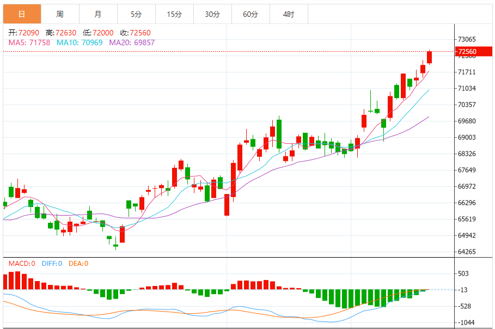Click the 66972 price axis label
This screenshot has height=329, width=495.
pyautogui.click(x=467, y=186)
